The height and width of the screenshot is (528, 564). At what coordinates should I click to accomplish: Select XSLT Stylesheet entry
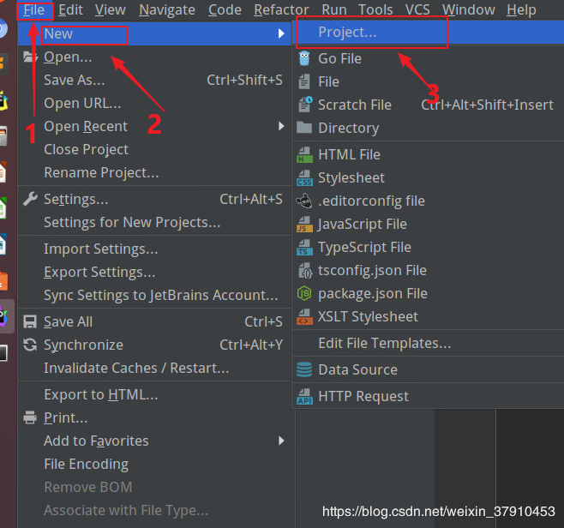click(x=428, y=316)
